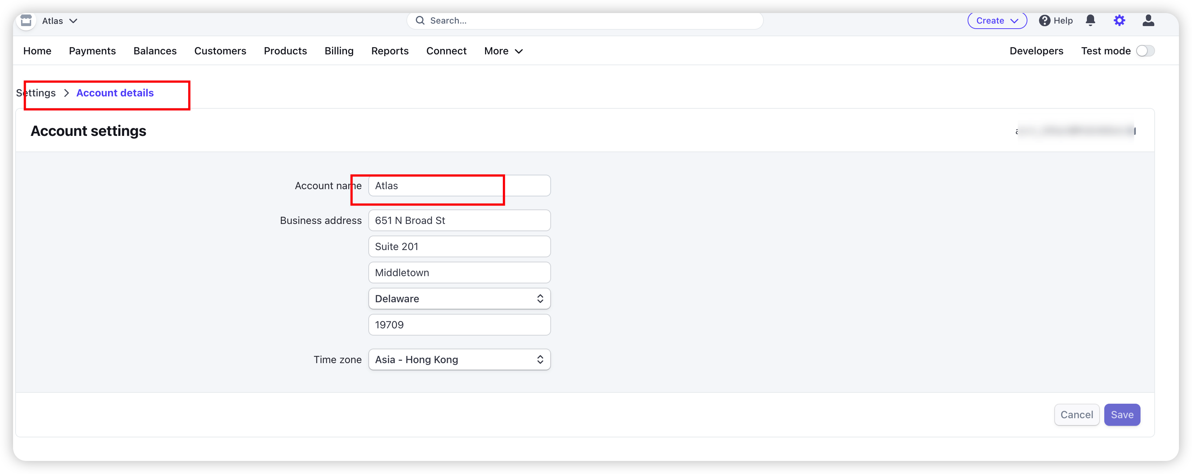Image resolution: width=1192 pixels, height=474 pixels.
Task: Click the Cancel button
Action: point(1076,415)
